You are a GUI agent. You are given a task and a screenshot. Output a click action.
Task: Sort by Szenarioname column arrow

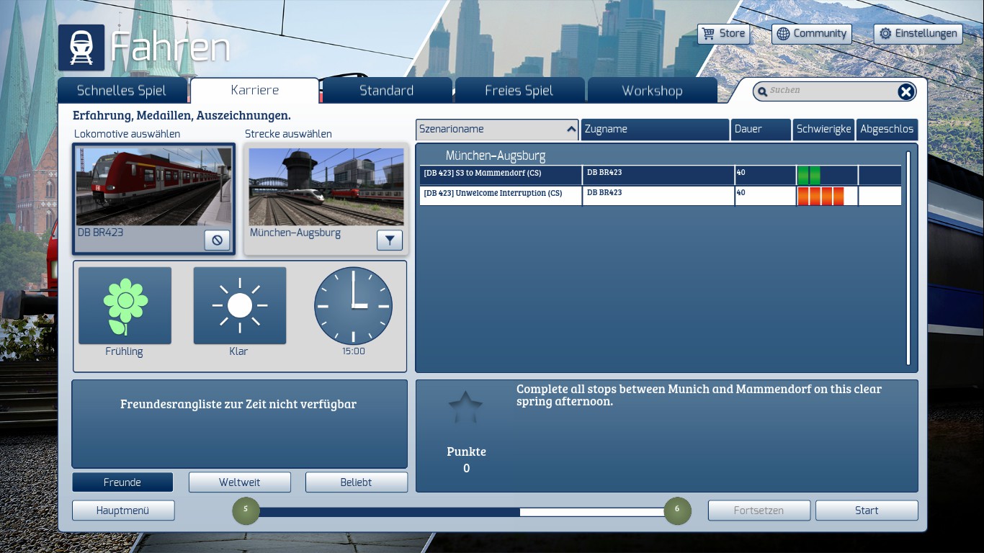(x=571, y=130)
